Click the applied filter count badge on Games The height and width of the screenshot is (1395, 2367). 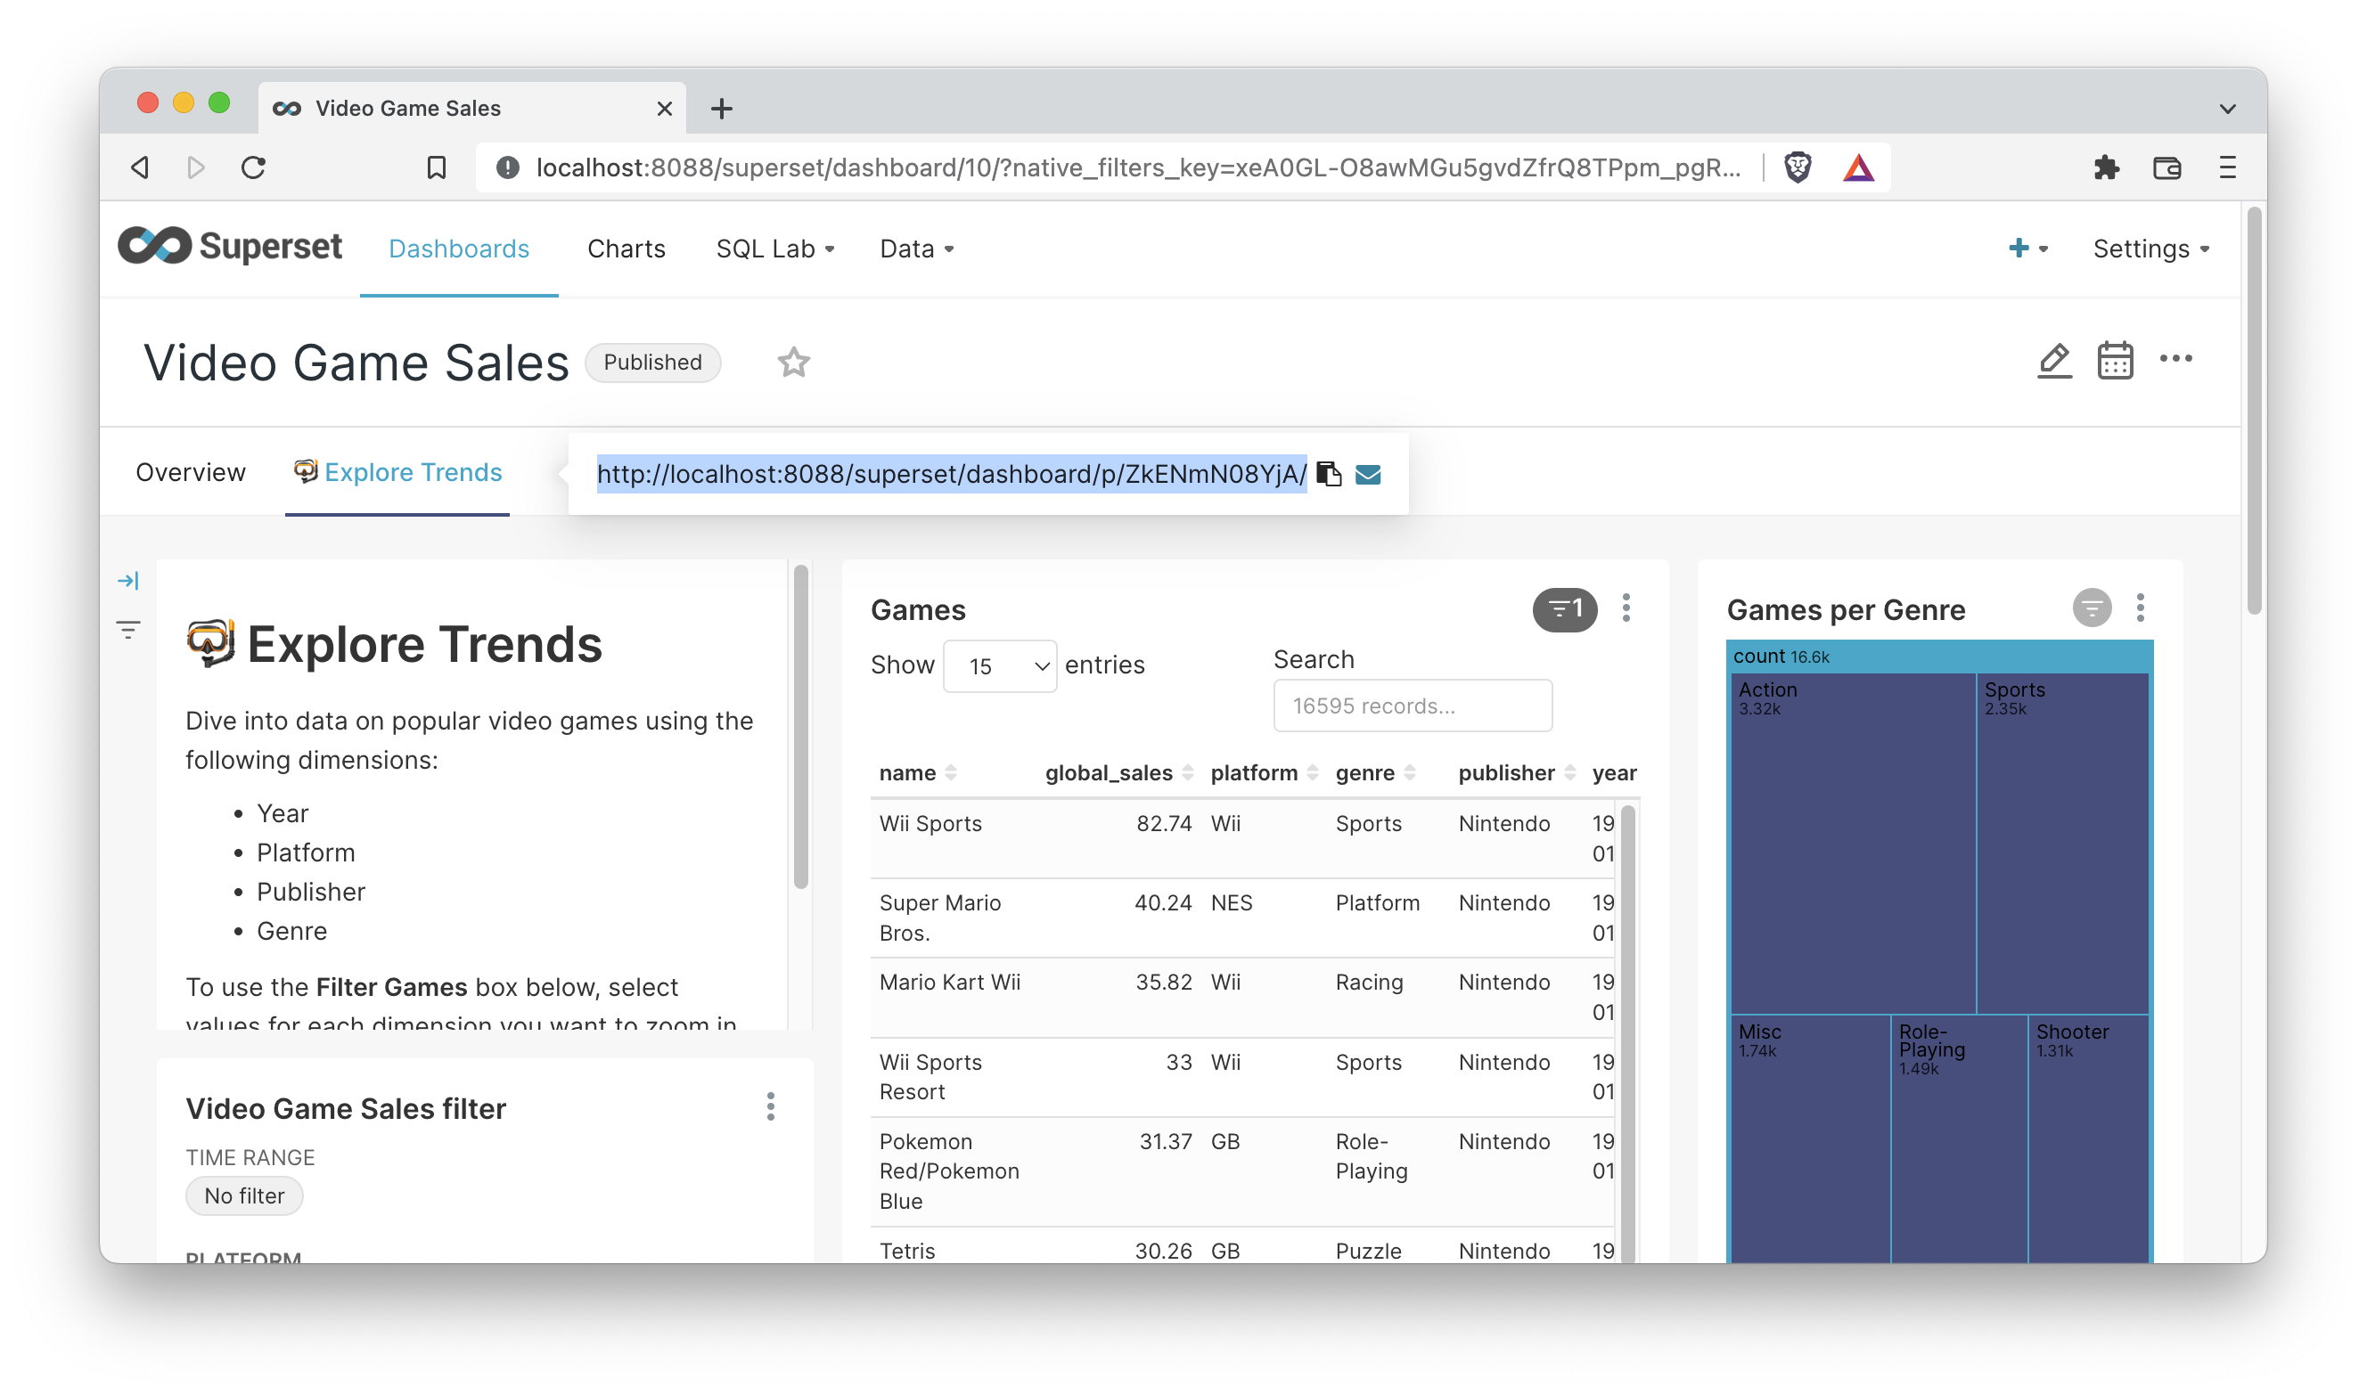(x=1564, y=609)
